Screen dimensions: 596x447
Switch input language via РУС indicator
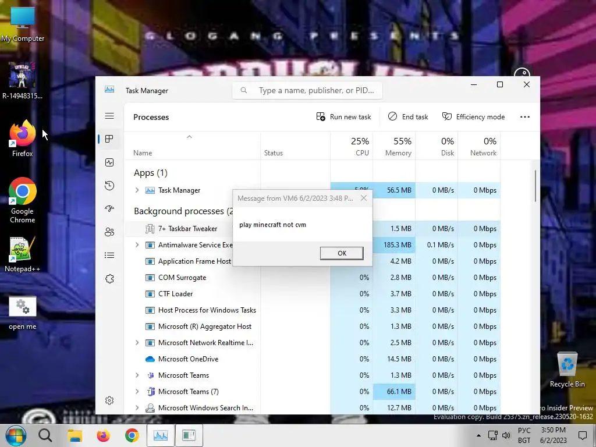pyautogui.click(x=524, y=435)
